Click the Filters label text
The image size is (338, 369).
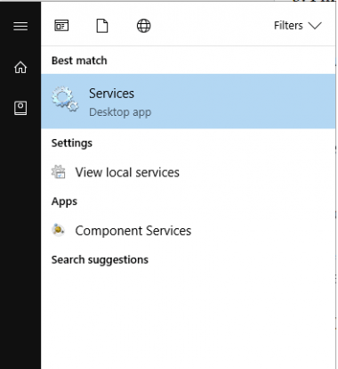[x=288, y=26]
